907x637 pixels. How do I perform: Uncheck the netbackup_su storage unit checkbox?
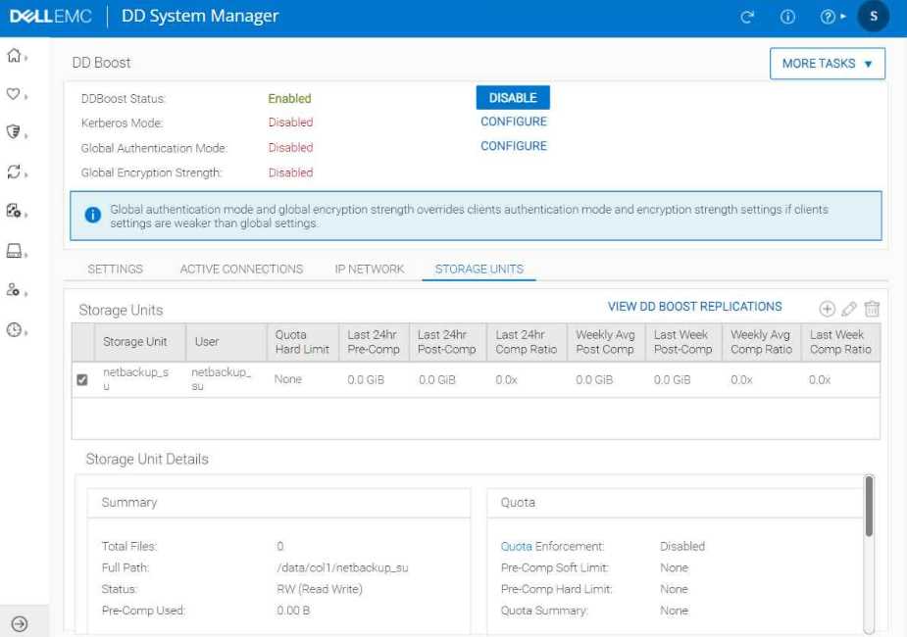[x=82, y=380]
